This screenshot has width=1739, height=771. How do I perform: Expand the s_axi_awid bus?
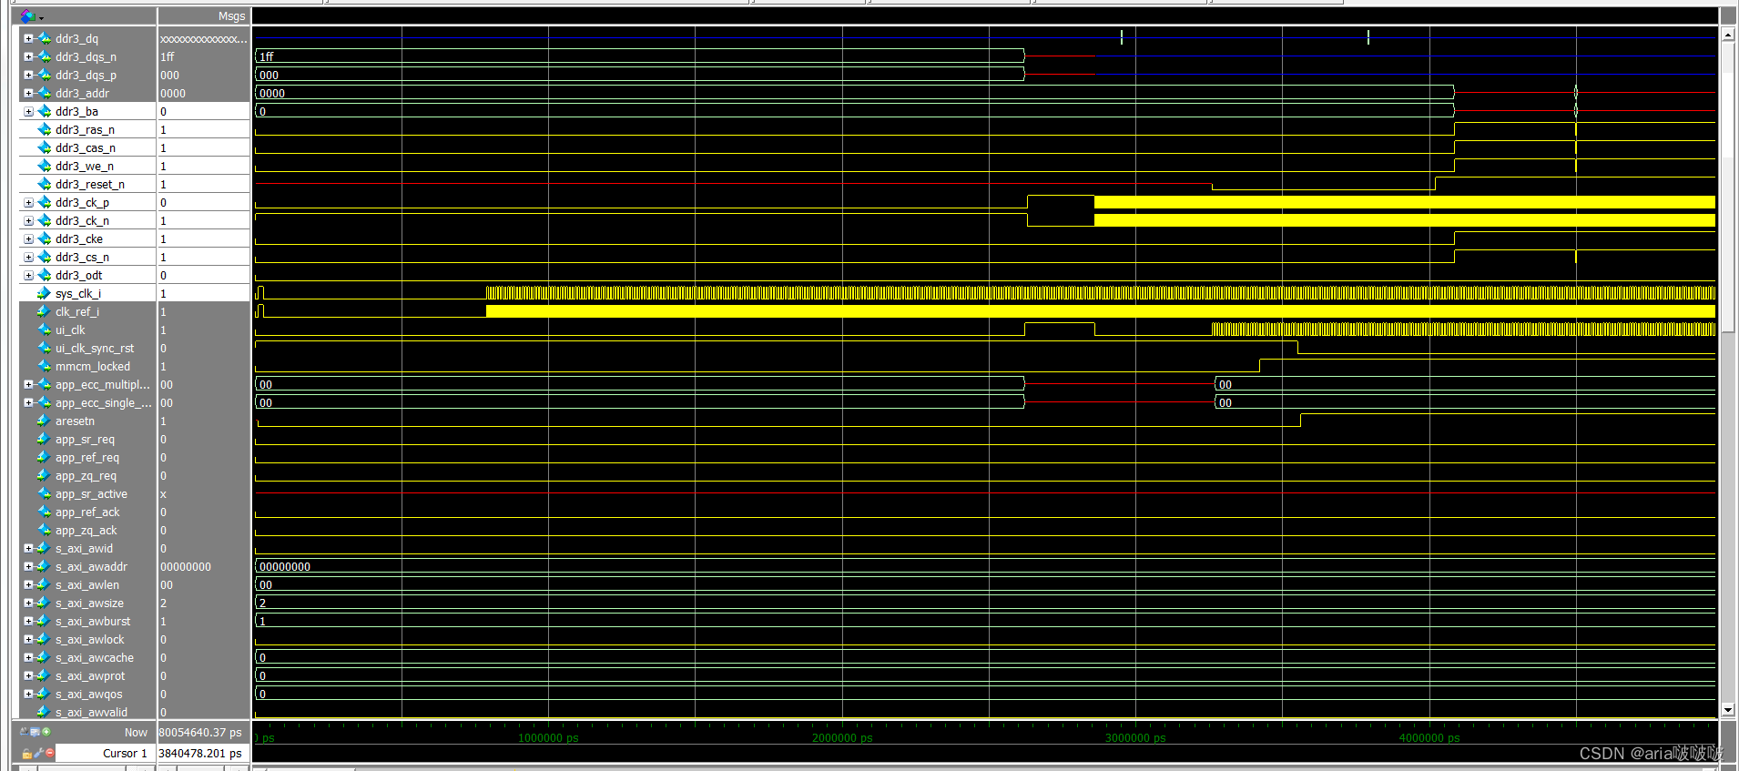[28, 548]
